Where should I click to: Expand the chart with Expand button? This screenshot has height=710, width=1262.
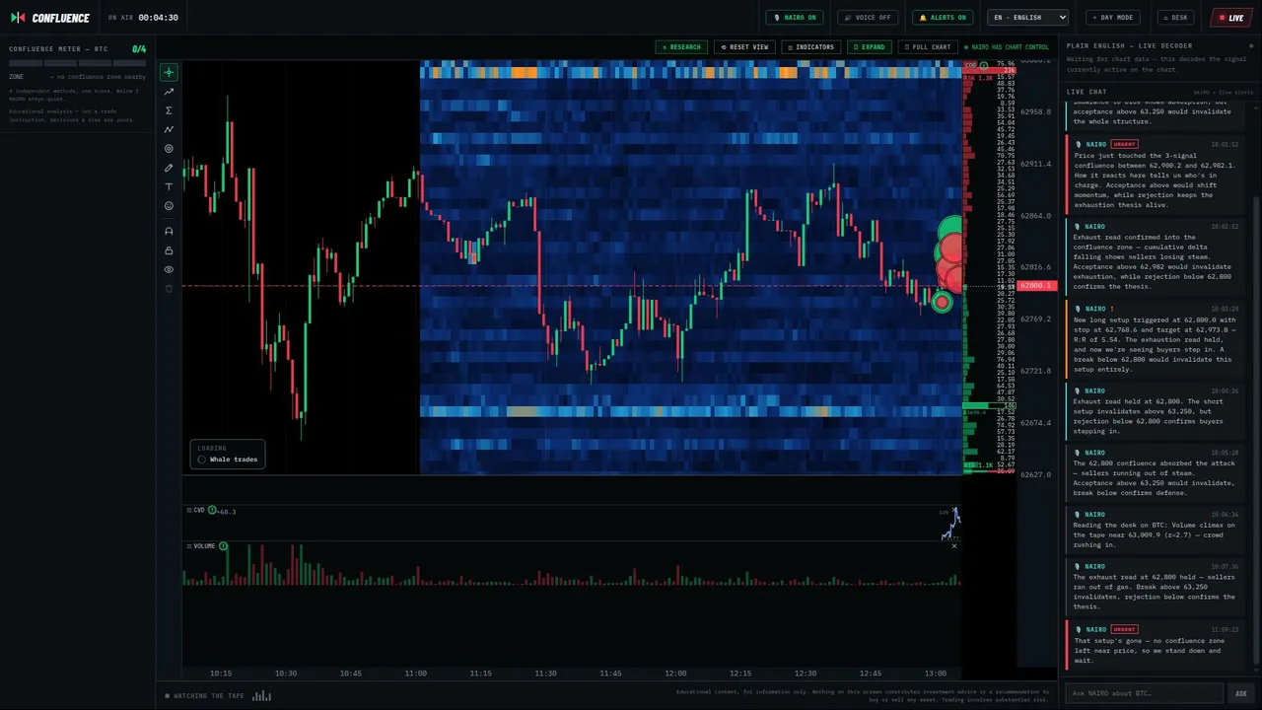pos(870,47)
